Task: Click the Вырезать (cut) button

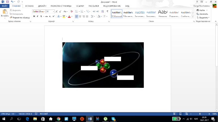Action: (x=15, y=10)
